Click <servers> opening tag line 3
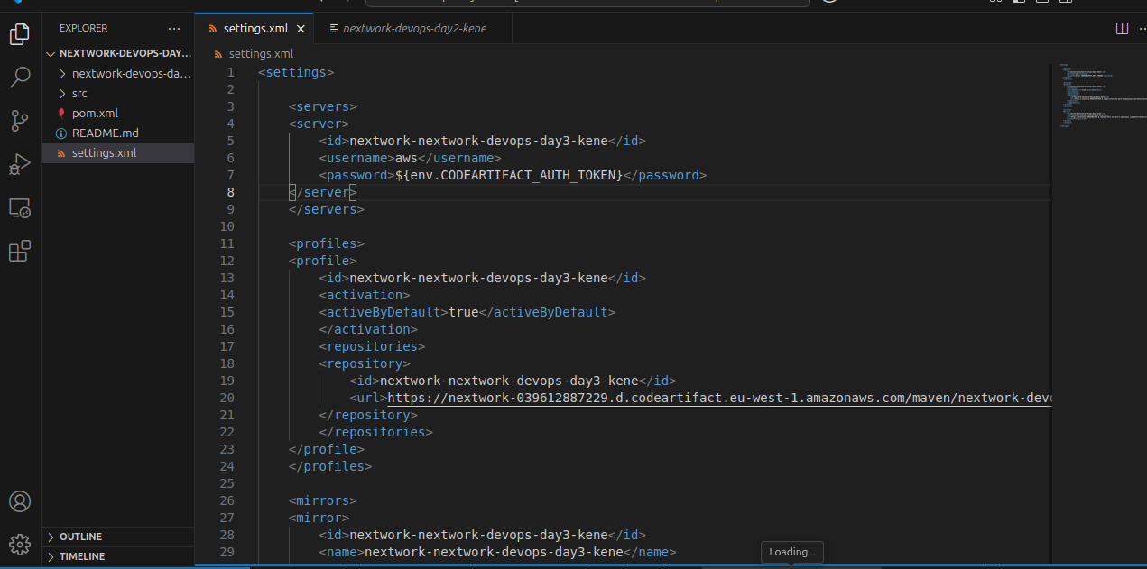1147x569 pixels. pos(323,106)
